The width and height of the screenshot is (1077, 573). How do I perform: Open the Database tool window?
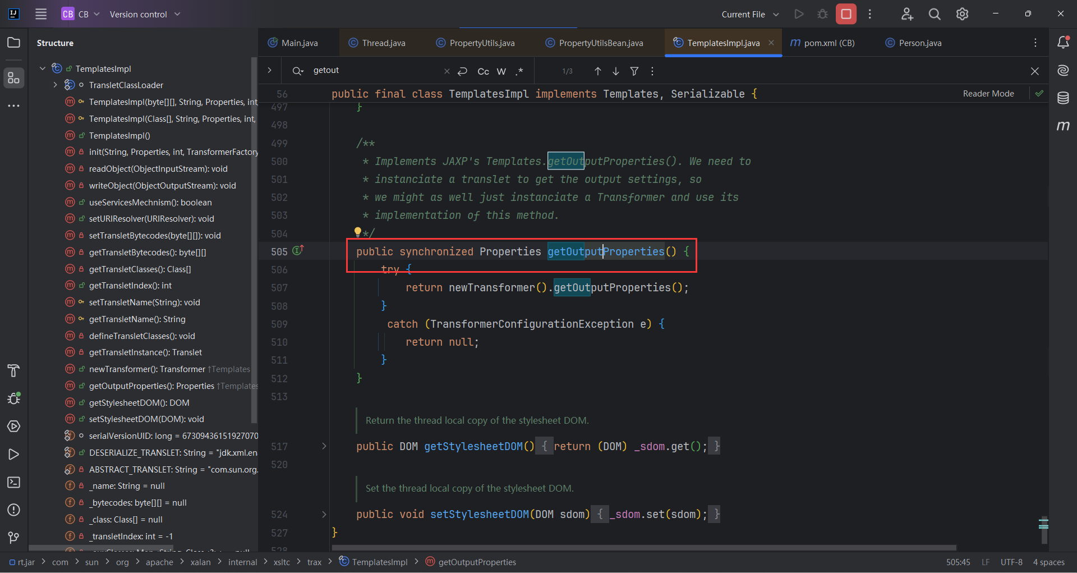1063,98
